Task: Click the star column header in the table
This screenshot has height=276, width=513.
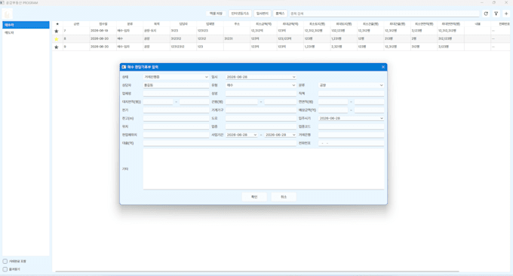Action: pos(57,24)
